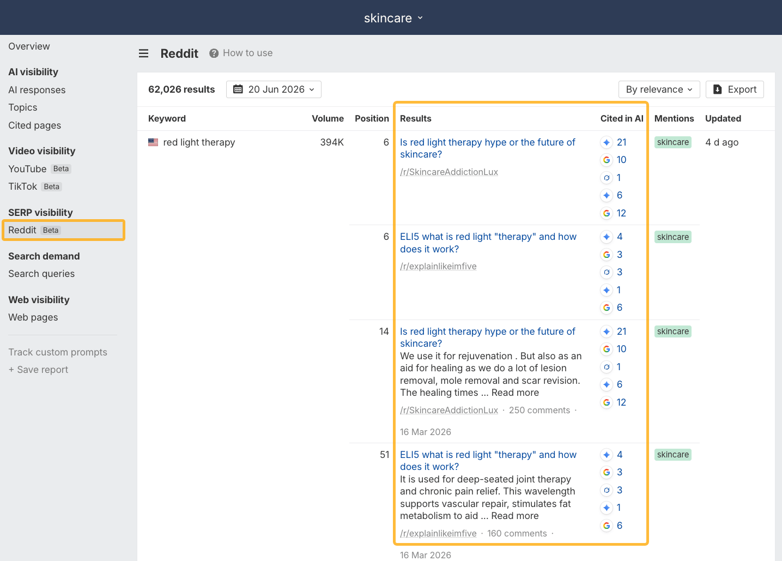Click the red light therapy keyword
782x561 pixels.
pyautogui.click(x=199, y=142)
